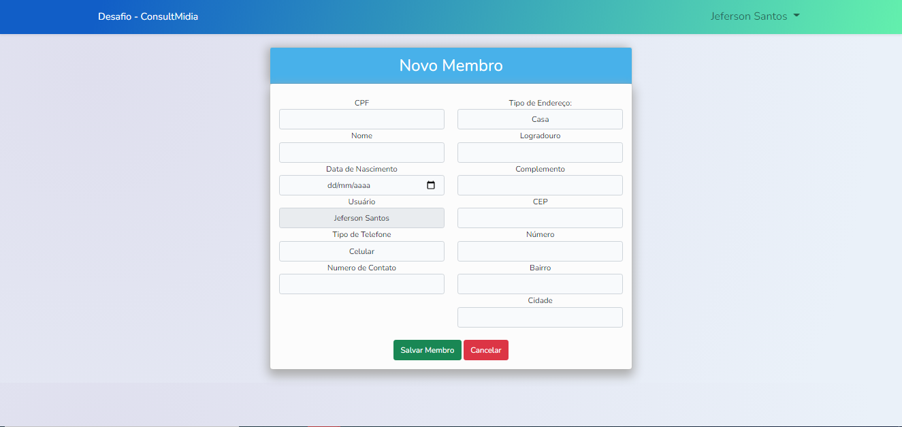
Task: Focus the Nome input field
Action: [361, 153]
